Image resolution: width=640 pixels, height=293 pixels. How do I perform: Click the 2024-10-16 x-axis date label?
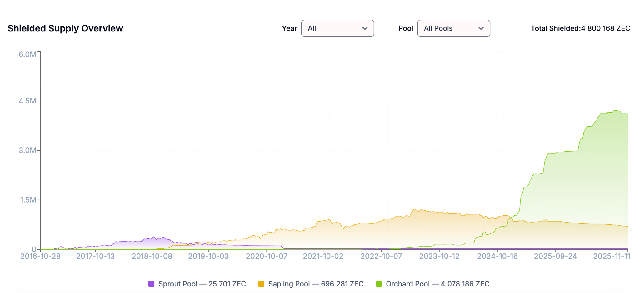(497, 256)
